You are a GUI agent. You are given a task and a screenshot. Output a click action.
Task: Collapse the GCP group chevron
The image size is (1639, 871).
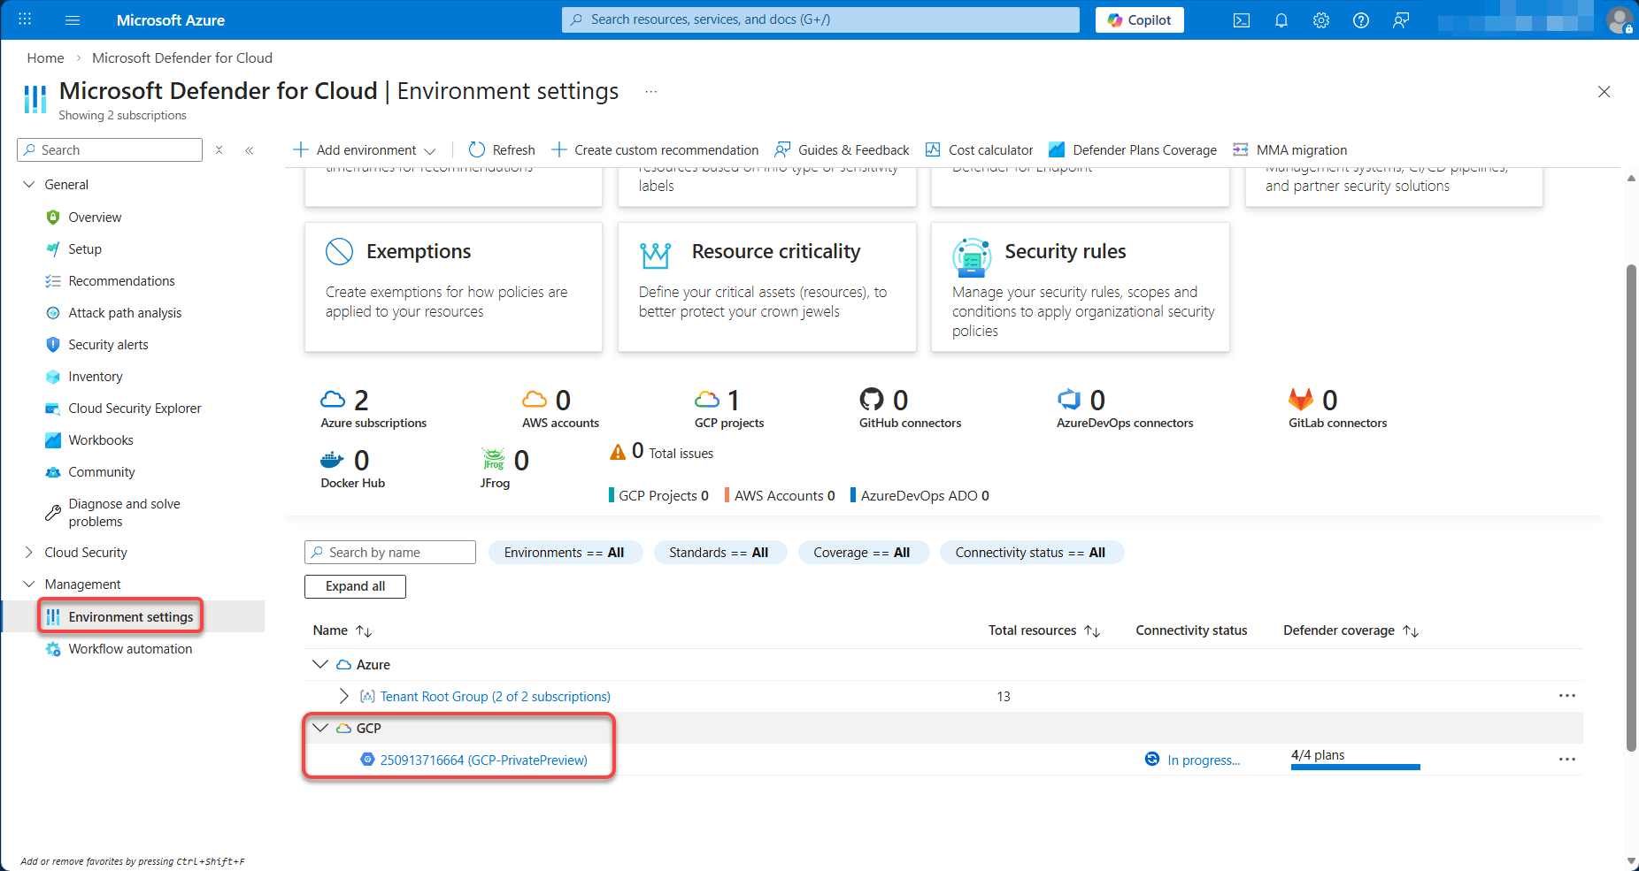pos(320,729)
